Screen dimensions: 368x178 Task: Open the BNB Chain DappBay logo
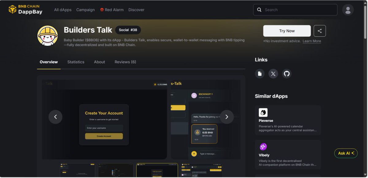[25, 9]
